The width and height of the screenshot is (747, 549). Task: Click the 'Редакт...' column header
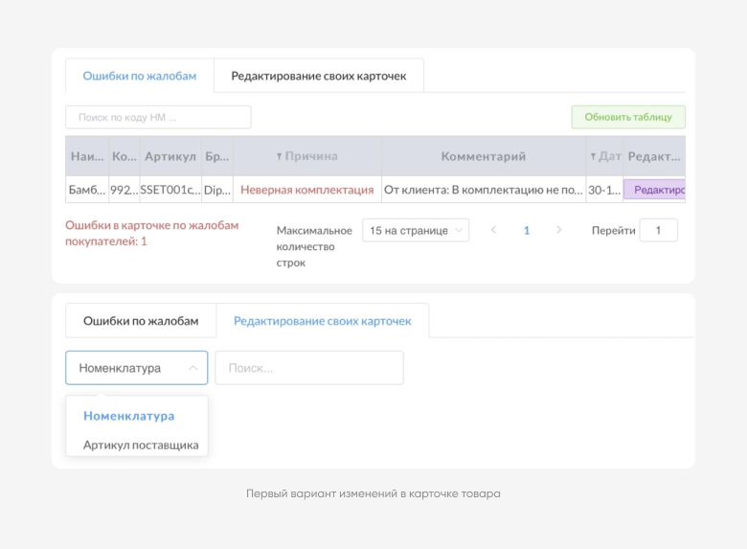654,156
